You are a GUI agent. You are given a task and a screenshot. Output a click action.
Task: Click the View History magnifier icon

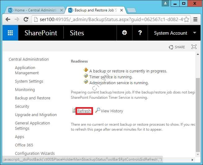98,110
